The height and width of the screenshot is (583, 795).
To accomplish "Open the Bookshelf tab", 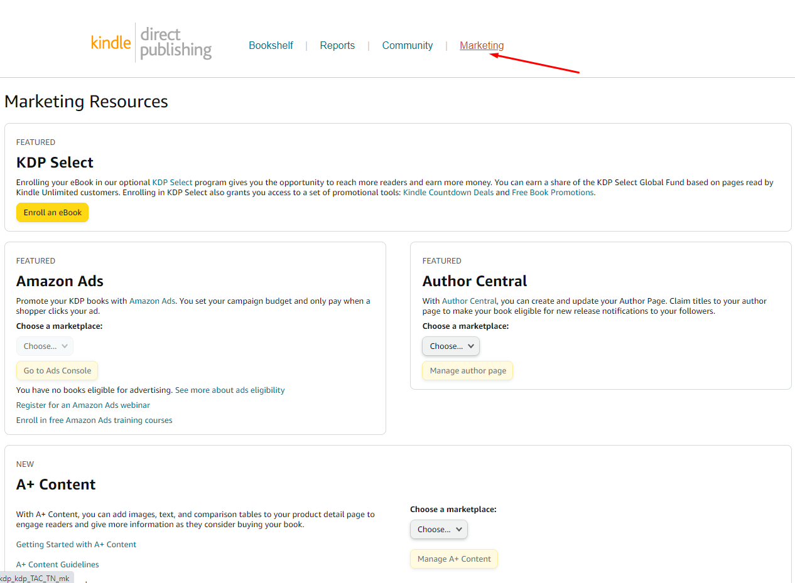I will coord(271,46).
